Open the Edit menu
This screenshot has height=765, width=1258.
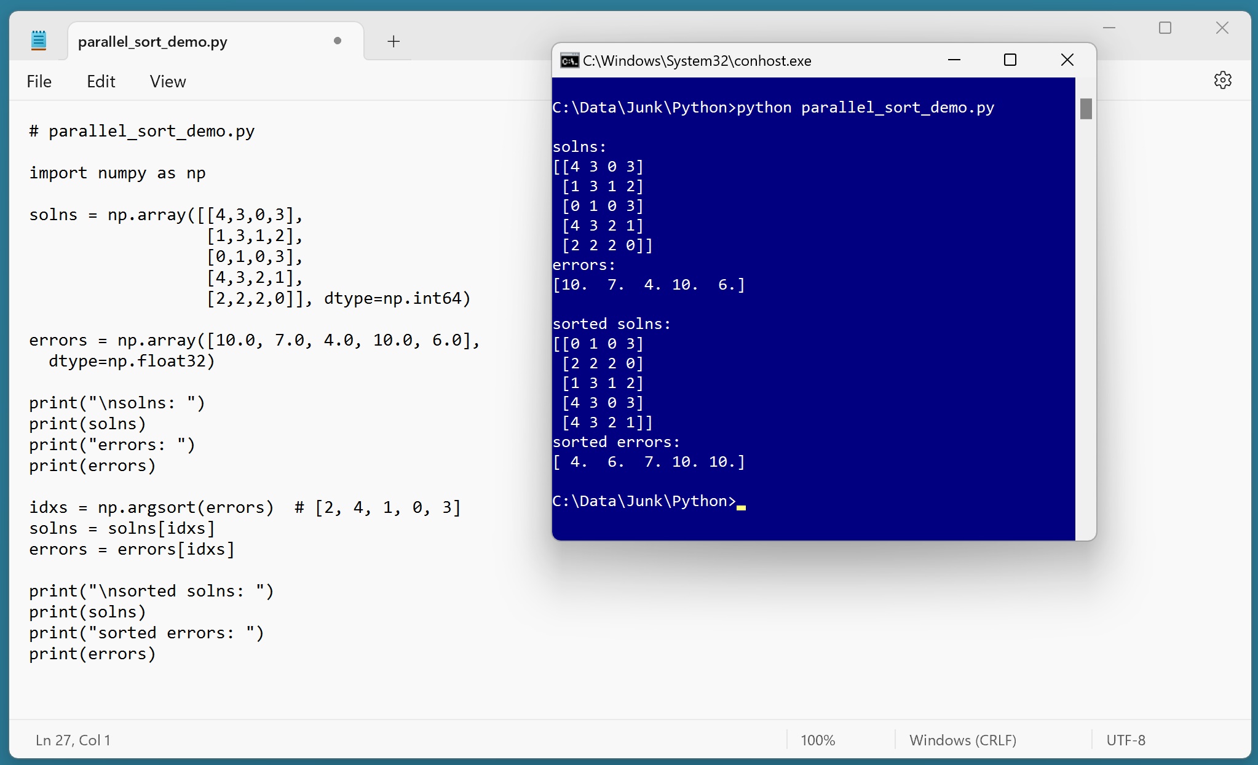pos(101,81)
